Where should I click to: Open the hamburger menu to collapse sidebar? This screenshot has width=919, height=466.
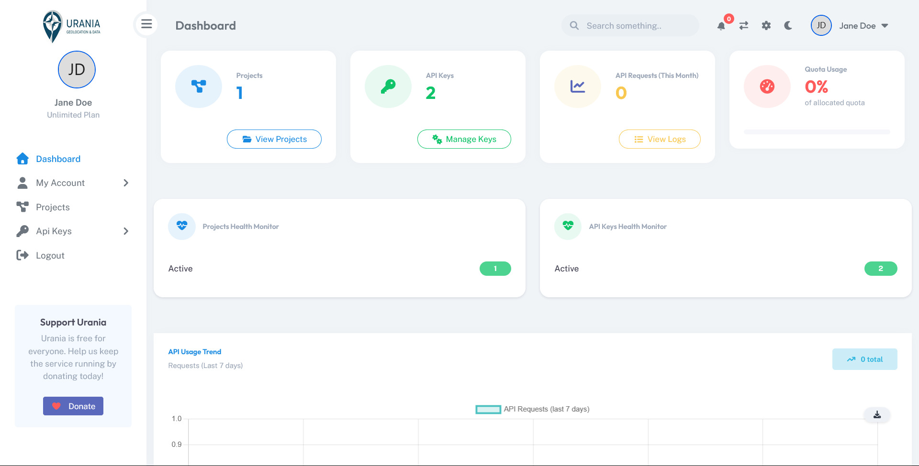[x=146, y=24]
